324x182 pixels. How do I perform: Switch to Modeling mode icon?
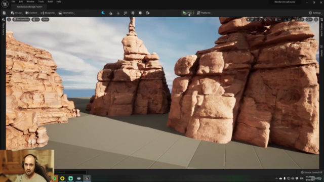point(133,13)
